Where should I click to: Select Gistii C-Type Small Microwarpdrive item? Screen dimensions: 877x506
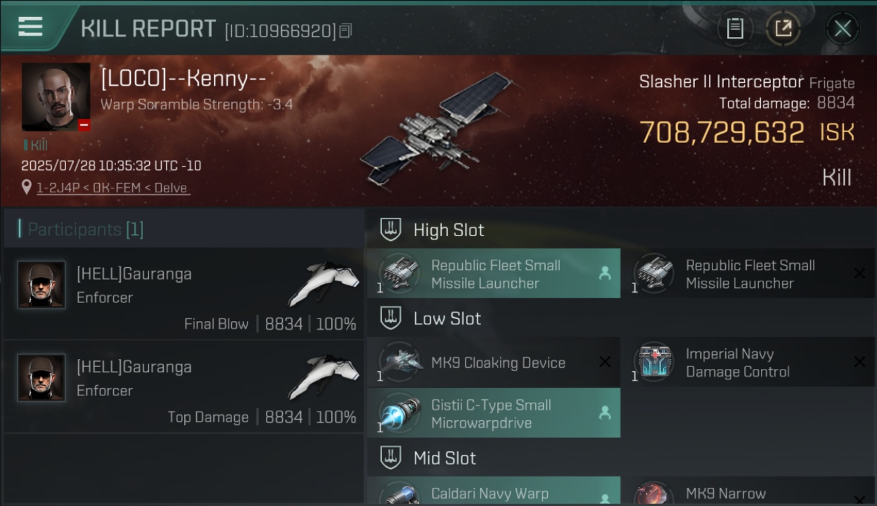(x=493, y=413)
